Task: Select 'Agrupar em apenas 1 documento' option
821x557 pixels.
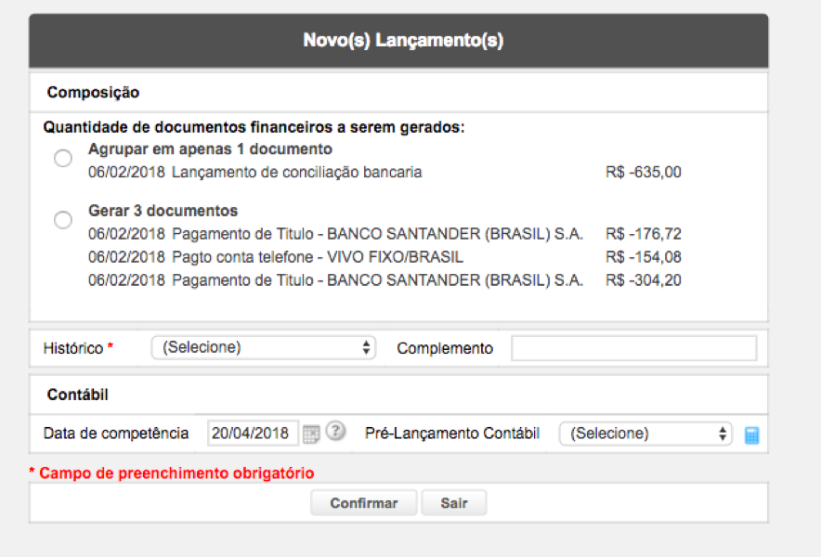Action: click(x=63, y=158)
